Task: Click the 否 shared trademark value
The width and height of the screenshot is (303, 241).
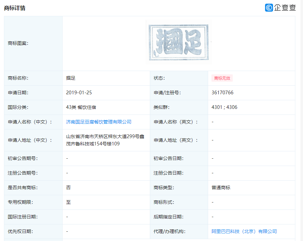Action: coord(68,188)
